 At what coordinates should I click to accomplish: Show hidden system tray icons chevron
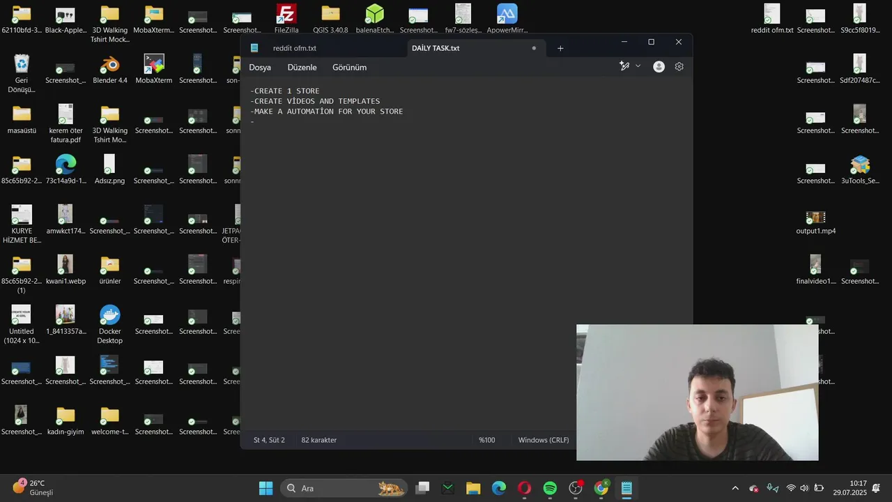[x=735, y=488]
